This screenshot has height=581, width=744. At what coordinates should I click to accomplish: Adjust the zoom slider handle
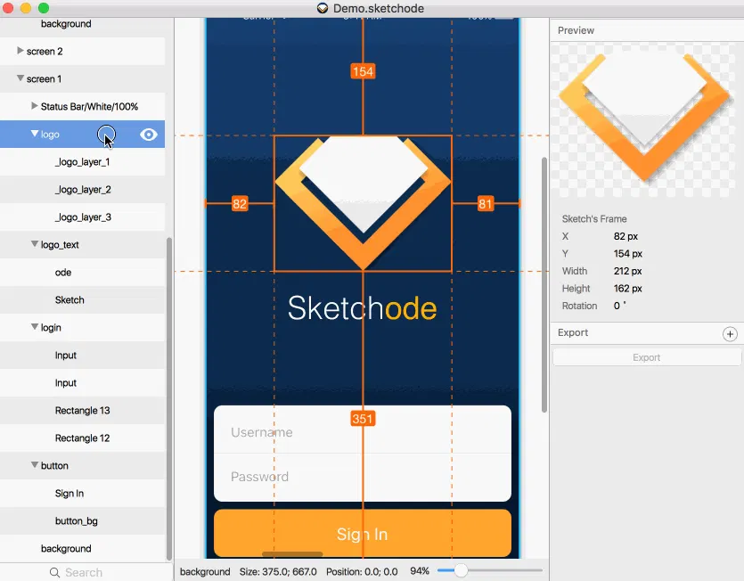461,570
